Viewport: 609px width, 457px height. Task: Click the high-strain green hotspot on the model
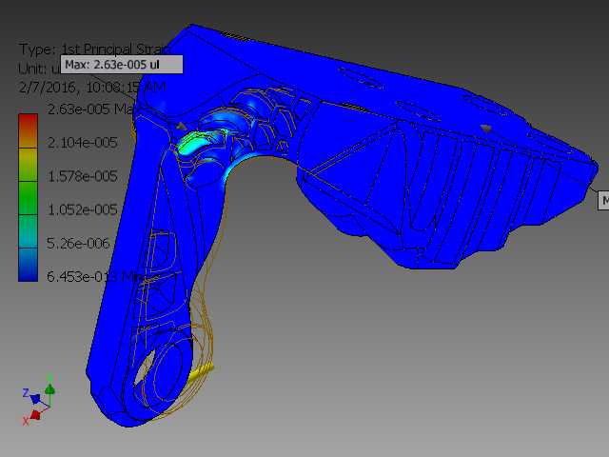[192, 143]
